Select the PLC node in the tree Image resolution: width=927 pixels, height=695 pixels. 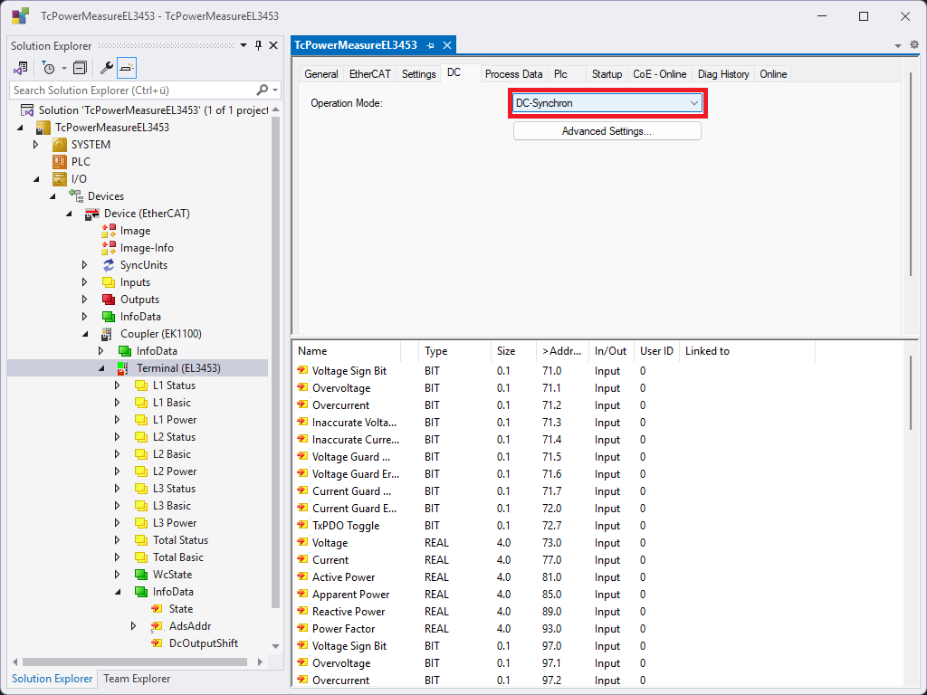coord(81,162)
